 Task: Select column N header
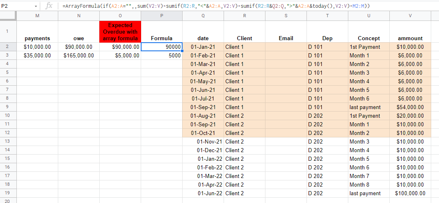click(79, 16)
